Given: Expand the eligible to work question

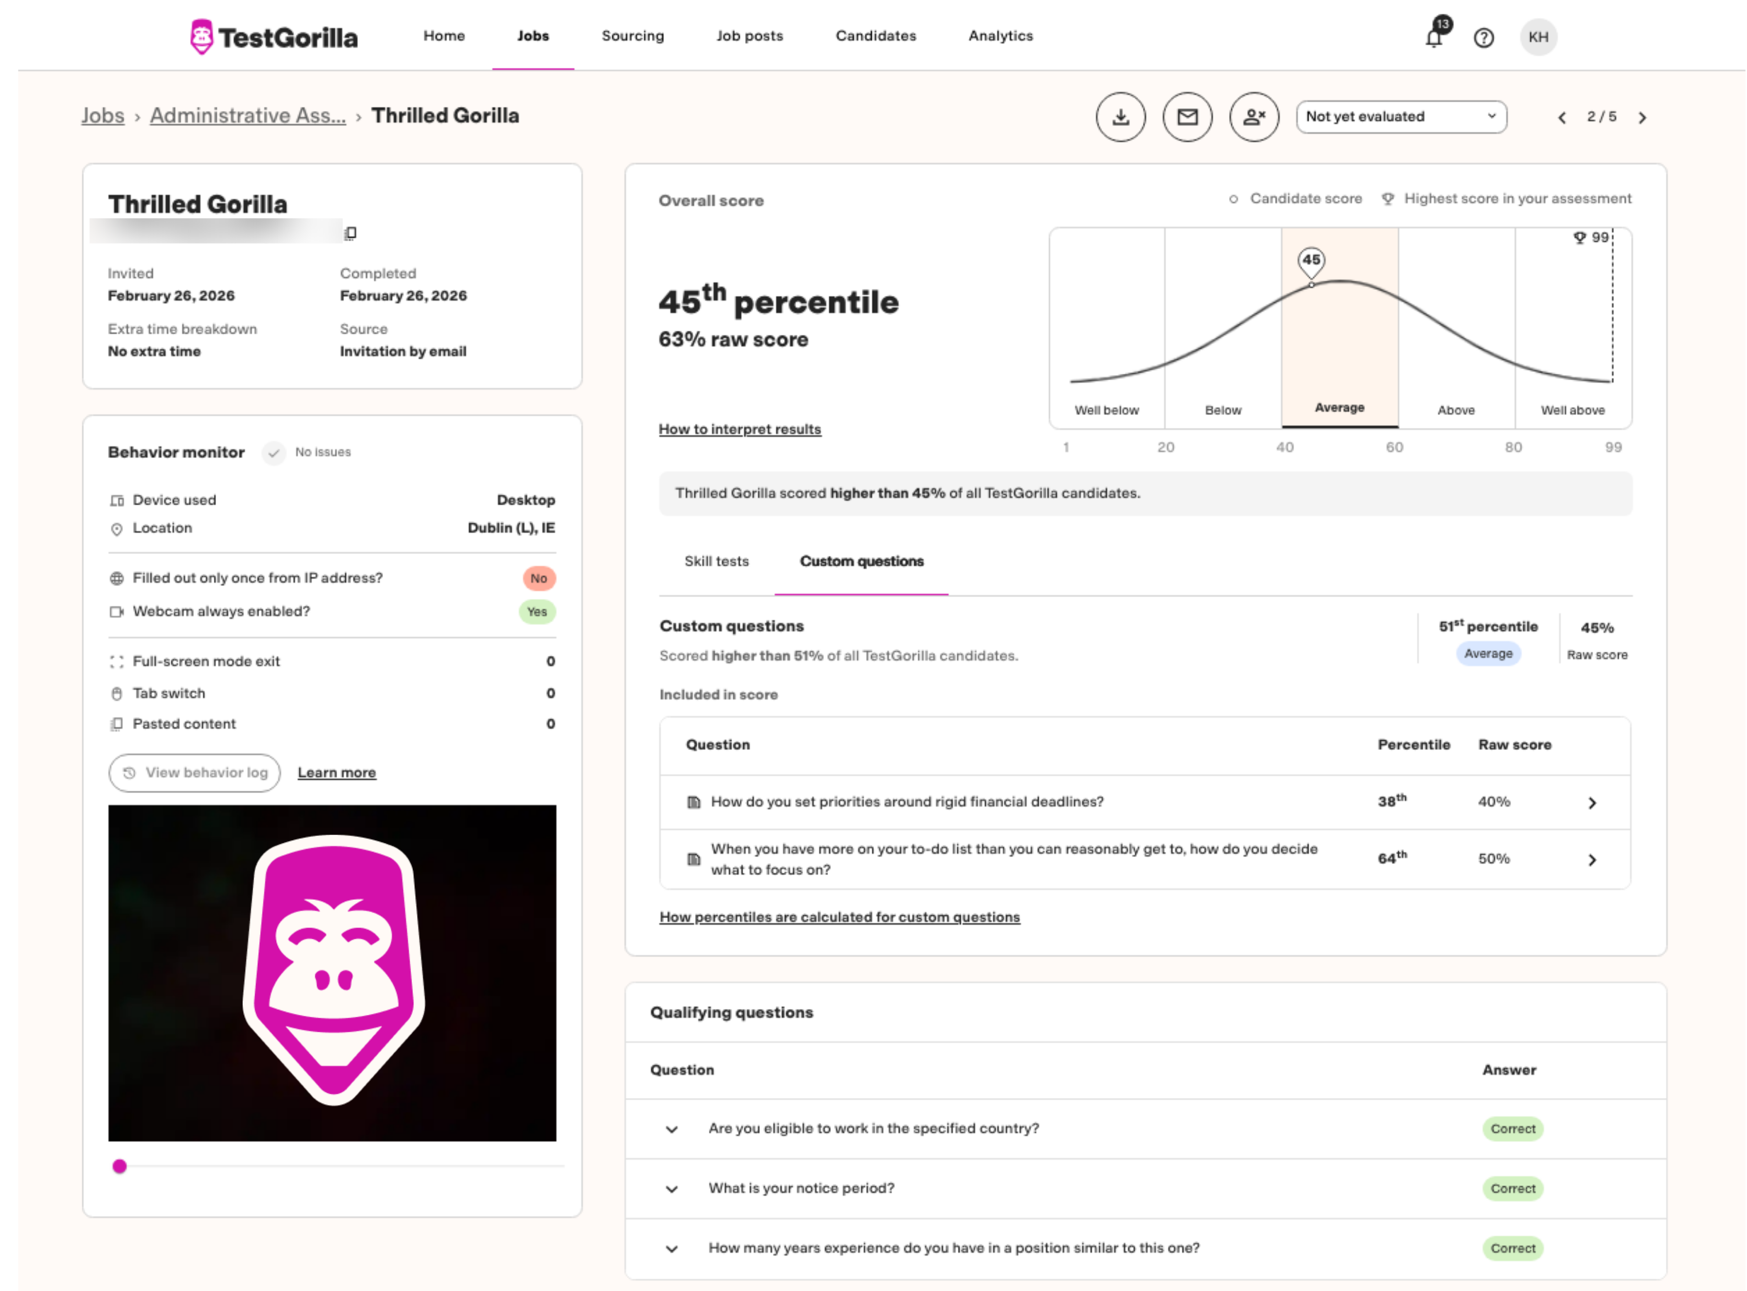Looking at the screenshot, I should [x=672, y=1129].
